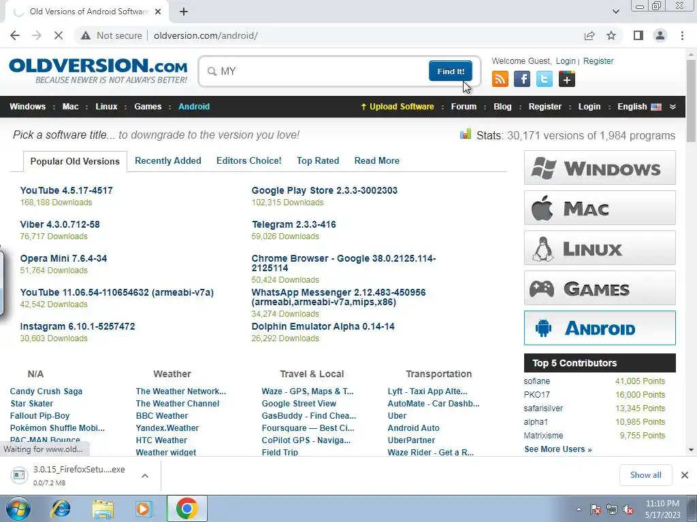
Task: Click the Chrome back arrow
Action: click(15, 35)
